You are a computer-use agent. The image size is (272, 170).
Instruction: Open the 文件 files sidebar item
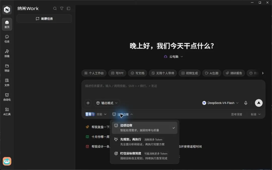7,82
